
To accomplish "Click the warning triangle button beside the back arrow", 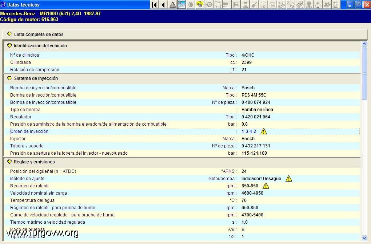I will coord(172,4).
